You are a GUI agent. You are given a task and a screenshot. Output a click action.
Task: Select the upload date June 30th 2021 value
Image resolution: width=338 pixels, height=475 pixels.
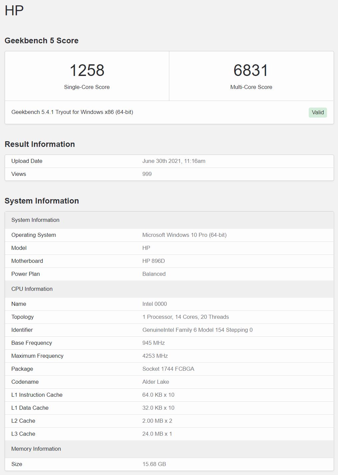tap(174, 161)
